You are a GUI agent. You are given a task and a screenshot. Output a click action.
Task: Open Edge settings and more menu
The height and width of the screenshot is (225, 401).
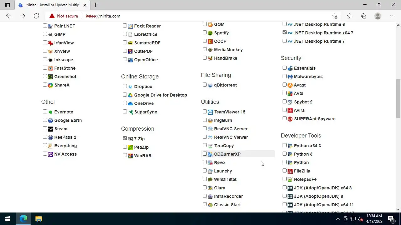click(392, 16)
